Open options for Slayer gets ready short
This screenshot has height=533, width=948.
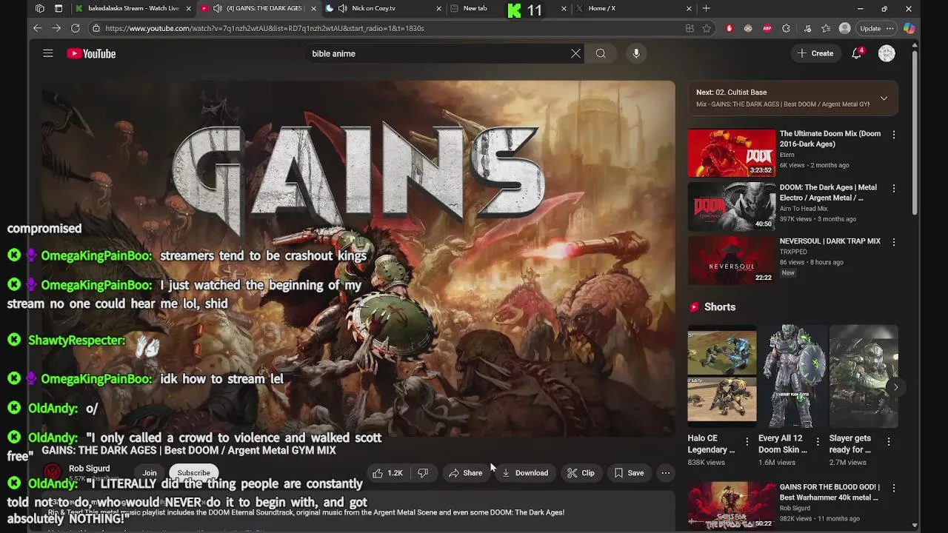click(x=889, y=441)
